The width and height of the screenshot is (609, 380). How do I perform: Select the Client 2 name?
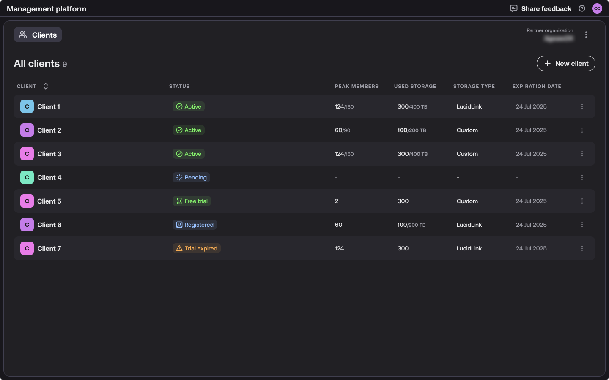49,130
